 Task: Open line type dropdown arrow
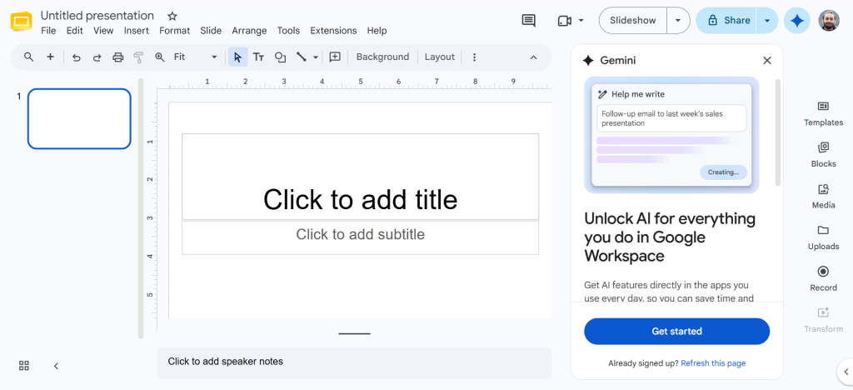316,57
